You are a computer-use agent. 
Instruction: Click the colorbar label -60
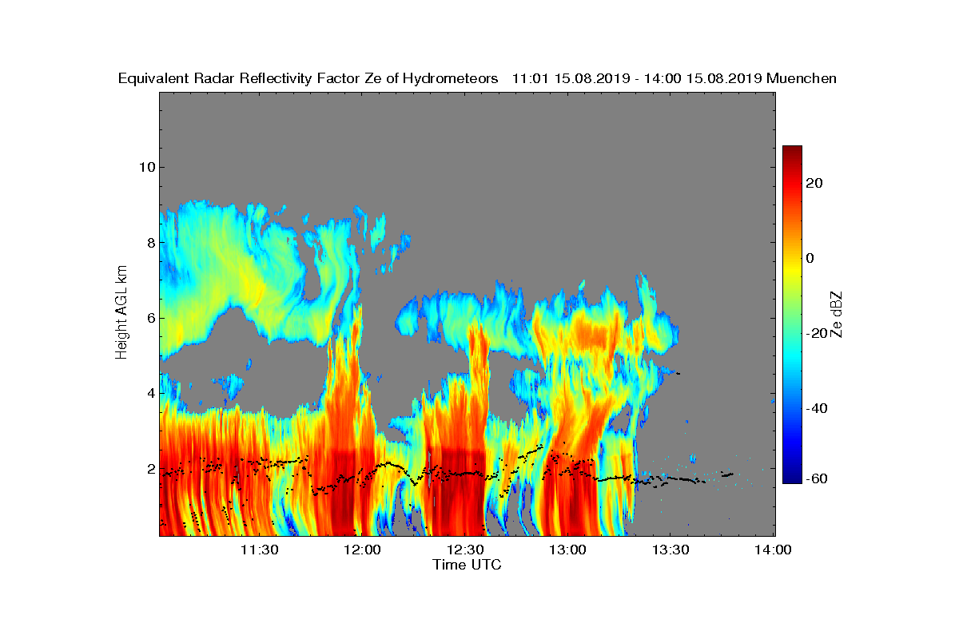tap(817, 478)
